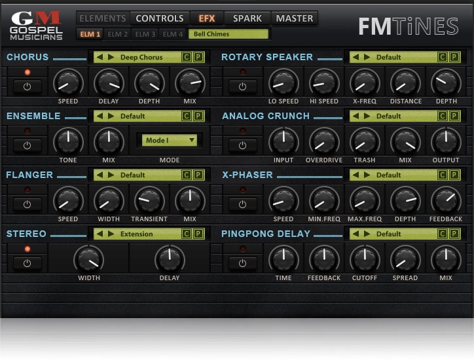Screen dimensions: 474x360
Task: Click the C copy icon in Analog Crunch bar
Action: (443, 116)
